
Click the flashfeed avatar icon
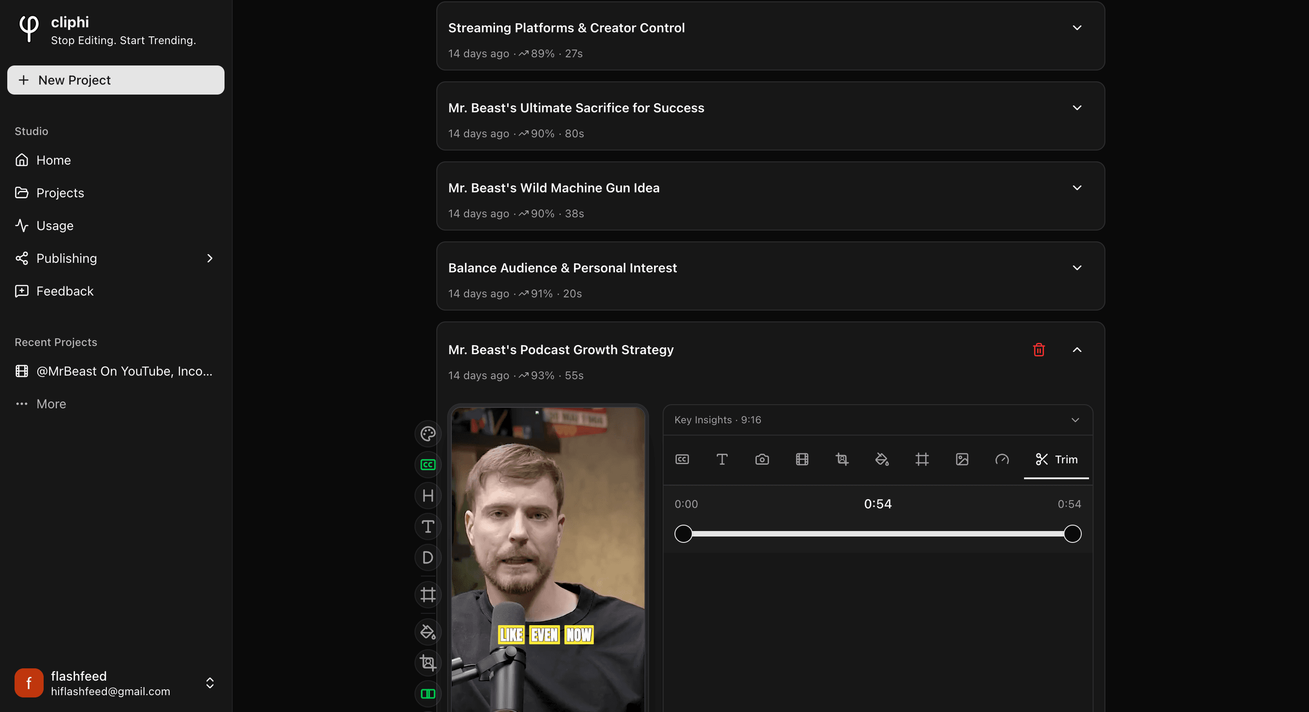[x=29, y=683]
